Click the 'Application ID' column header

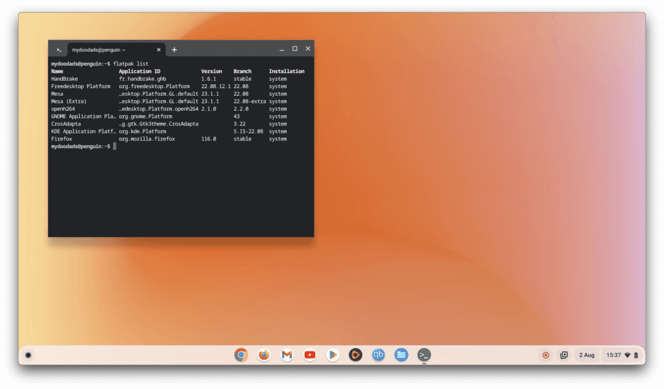139,71
